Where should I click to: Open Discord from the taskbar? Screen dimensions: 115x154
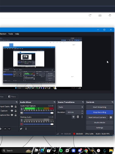[80, 150]
